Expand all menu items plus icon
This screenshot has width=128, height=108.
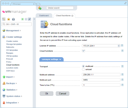(x=23, y=19)
